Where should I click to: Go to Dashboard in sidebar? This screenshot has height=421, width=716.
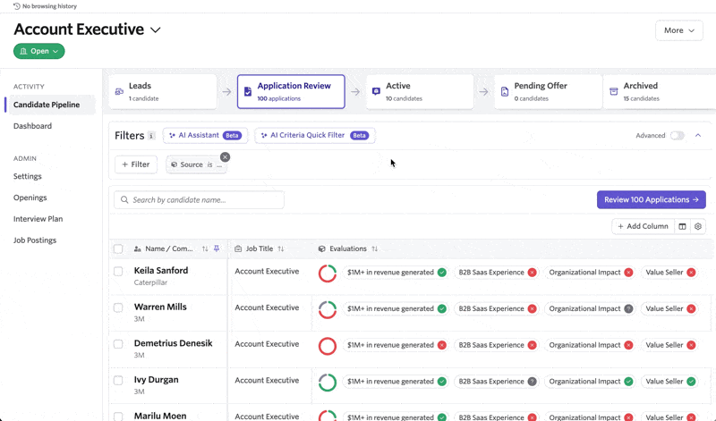point(32,126)
